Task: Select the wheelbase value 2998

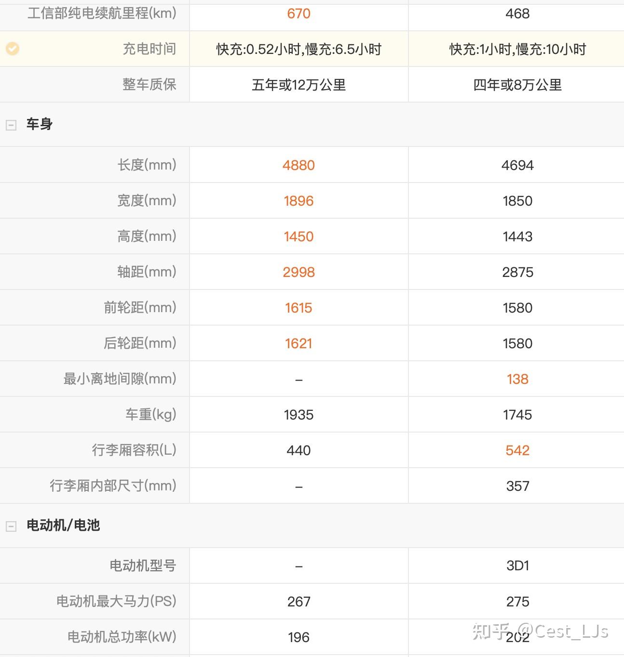Action: [x=299, y=272]
